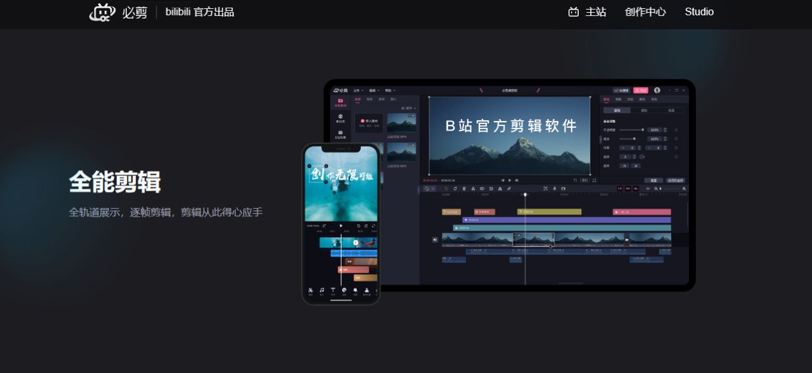Select the T text tool in the phone's bottom bar

click(333, 291)
